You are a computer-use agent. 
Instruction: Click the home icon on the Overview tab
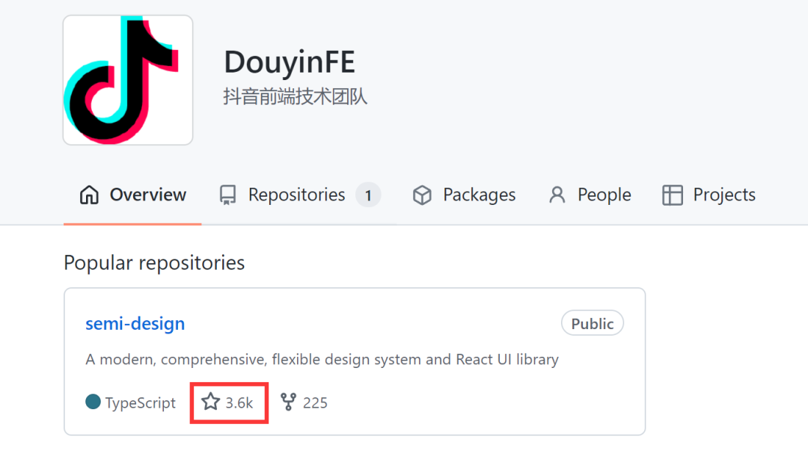point(89,195)
